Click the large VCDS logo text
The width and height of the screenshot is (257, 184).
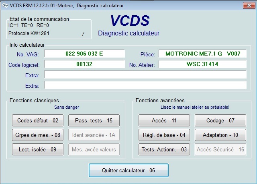[130, 21]
